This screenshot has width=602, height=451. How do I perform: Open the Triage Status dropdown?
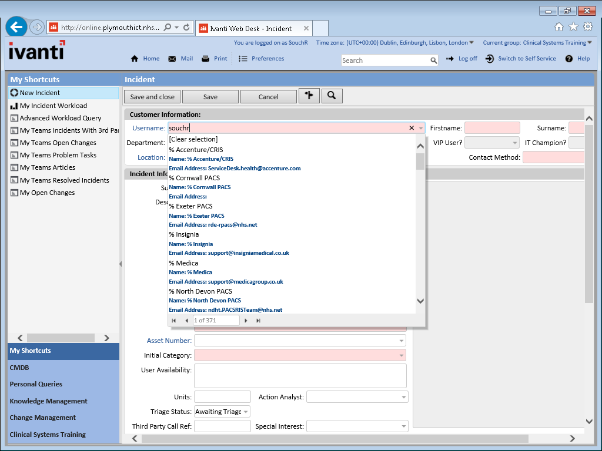246,412
